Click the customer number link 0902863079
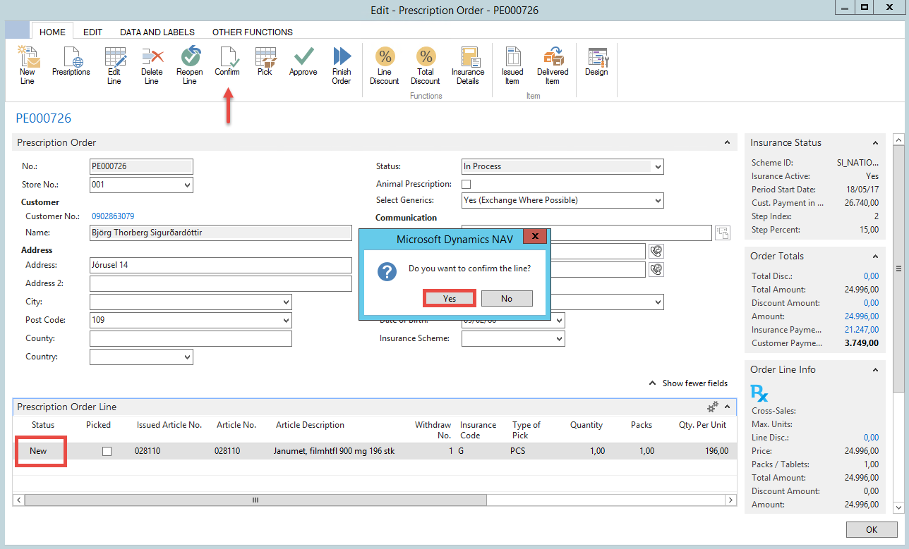Image resolution: width=909 pixels, height=549 pixels. click(113, 216)
